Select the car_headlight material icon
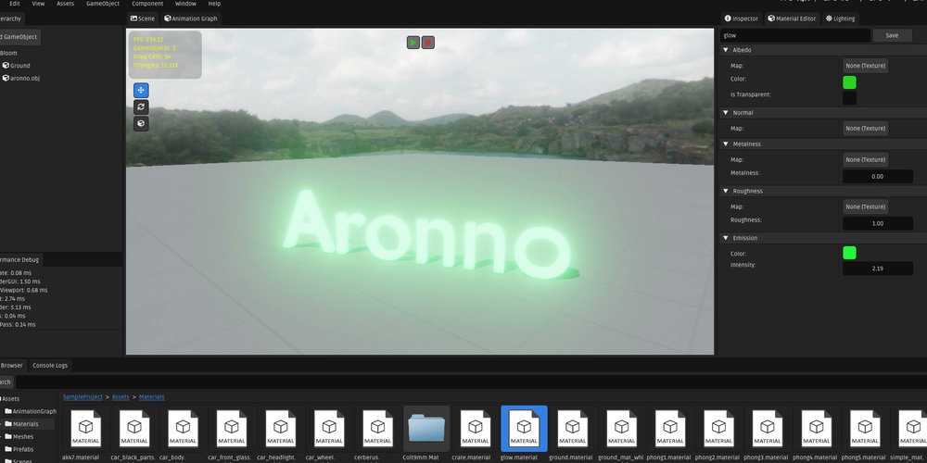The image size is (927, 463). click(x=280, y=429)
